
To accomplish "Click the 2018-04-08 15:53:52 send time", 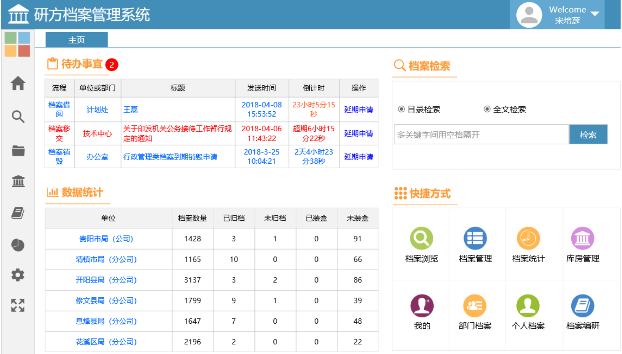I will (261, 109).
